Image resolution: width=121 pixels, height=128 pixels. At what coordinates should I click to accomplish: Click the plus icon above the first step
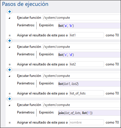pyautogui.click(x=10, y=12)
